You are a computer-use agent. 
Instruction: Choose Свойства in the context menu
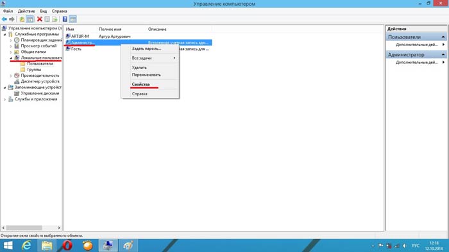[x=150, y=84]
